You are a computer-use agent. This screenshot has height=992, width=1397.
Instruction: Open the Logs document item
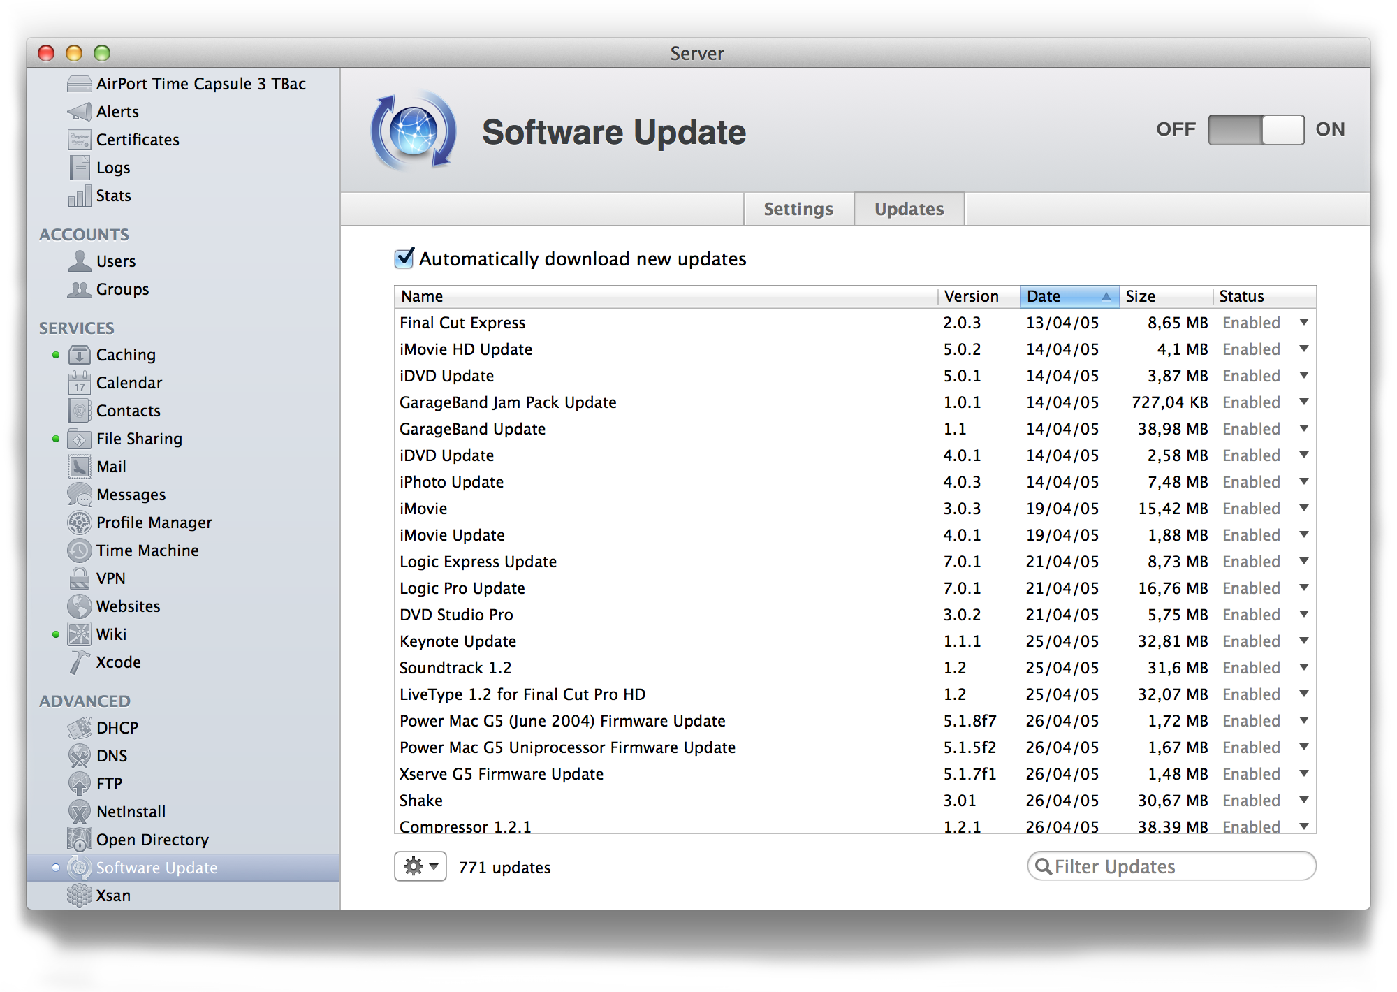tap(99, 168)
